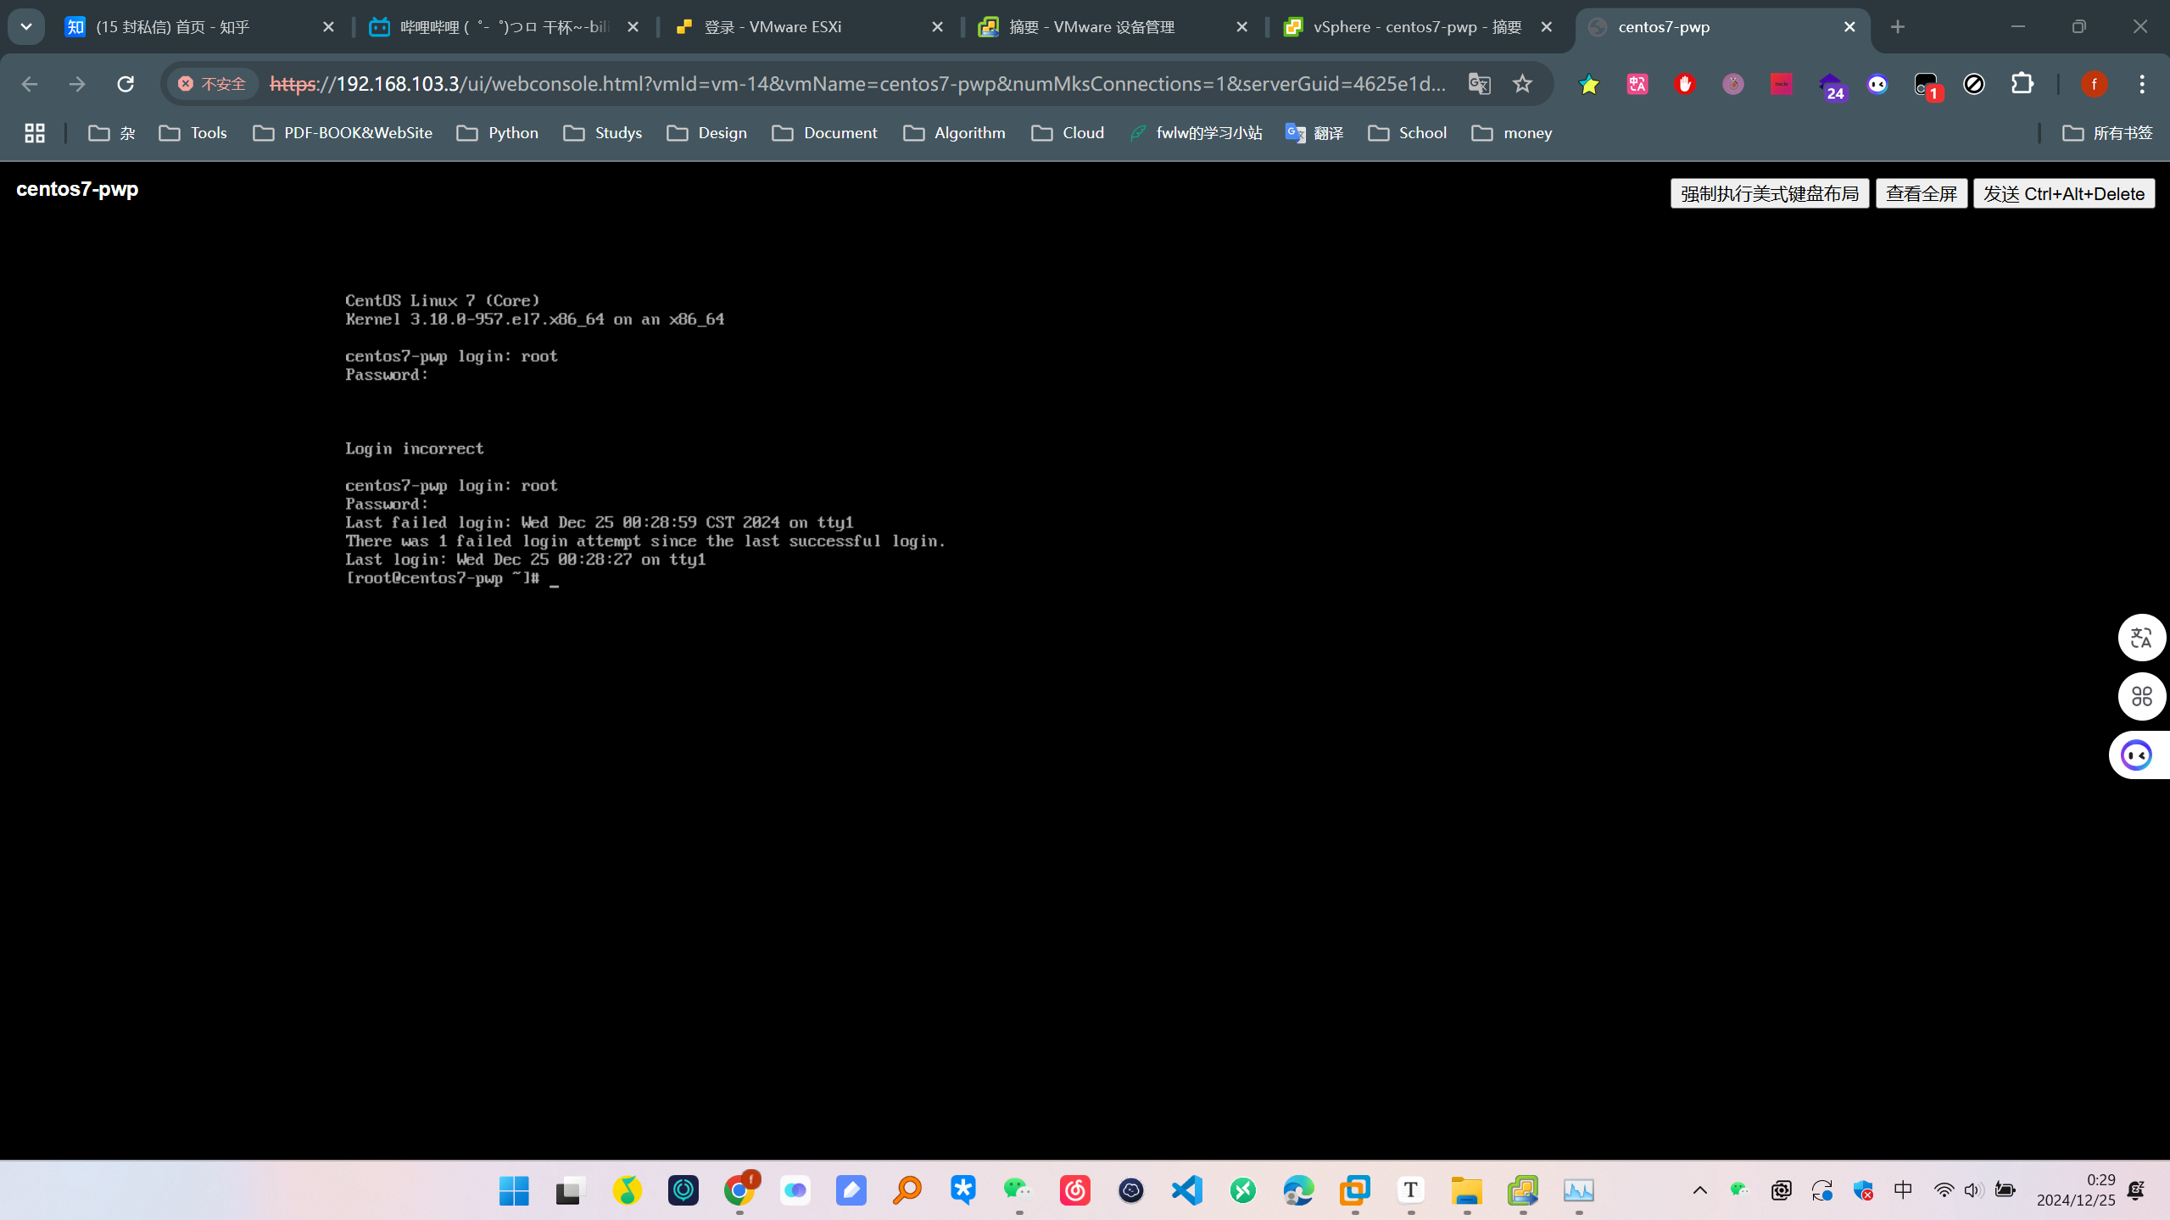Open the not-secure site info badge
Screen dimensions: 2170x1220
click(x=212, y=84)
